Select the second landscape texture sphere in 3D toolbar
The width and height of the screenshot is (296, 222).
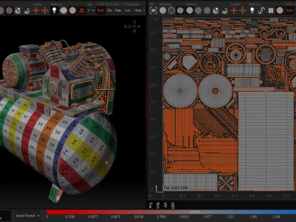(27, 10)
